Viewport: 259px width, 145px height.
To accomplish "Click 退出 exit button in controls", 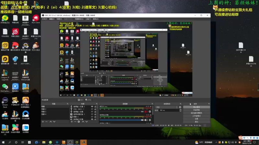I will pyautogui.click(x=197, y=122).
